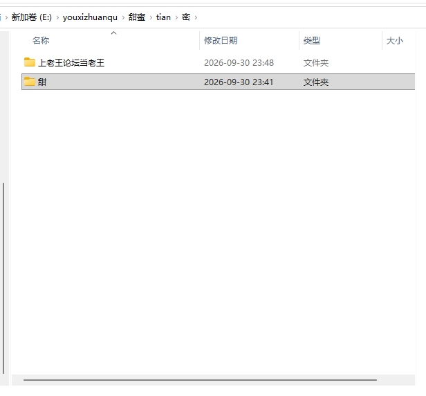The width and height of the screenshot is (426, 396).
Task: Expand chevron after 密
Action: [196, 18]
